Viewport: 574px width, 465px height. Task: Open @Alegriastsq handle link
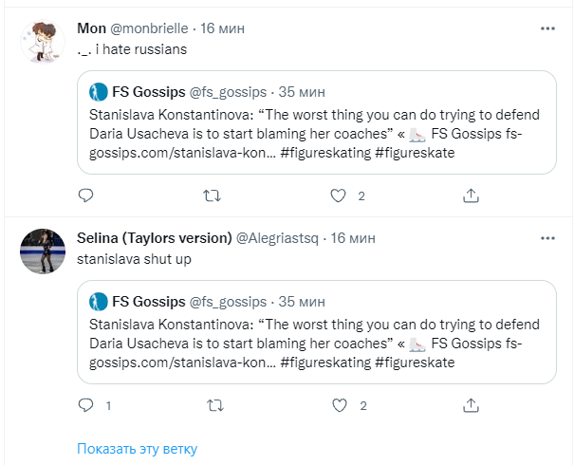tap(277, 237)
